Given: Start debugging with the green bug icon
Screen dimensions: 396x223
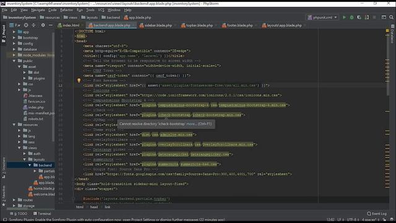Looking at the screenshot, I should tap(351, 17).
